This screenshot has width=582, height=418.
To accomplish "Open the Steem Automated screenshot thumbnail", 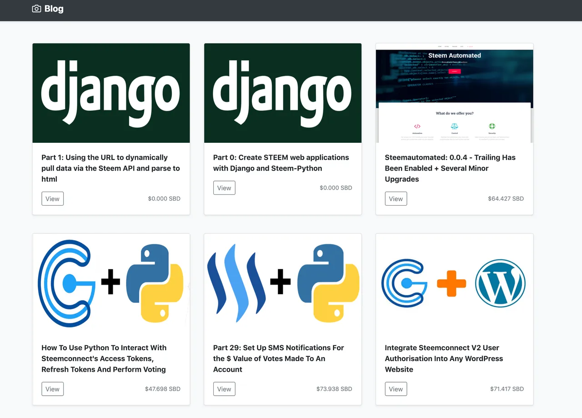I will point(455,93).
